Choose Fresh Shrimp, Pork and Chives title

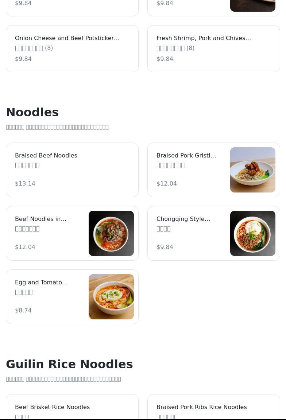coord(204,38)
